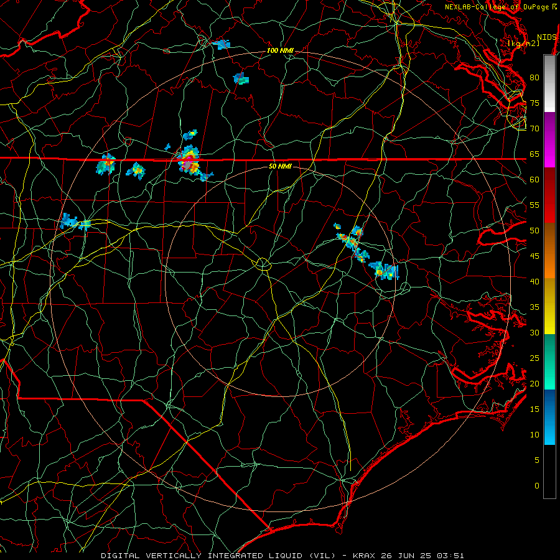The image size is (560, 560).
Task: Click the 10 value on the color scale
Action: click(534, 435)
